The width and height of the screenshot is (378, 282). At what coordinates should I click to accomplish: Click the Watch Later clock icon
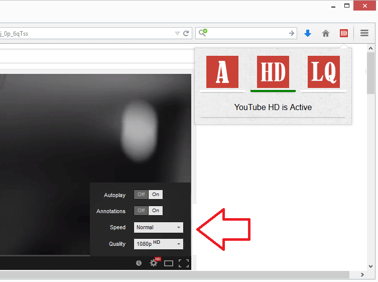coord(139,263)
